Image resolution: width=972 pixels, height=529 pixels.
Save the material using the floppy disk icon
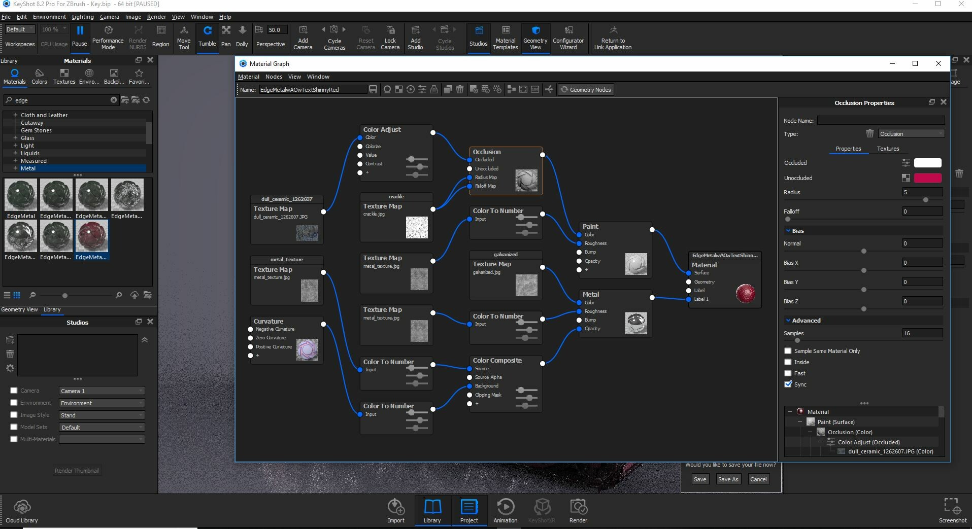pyautogui.click(x=373, y=89)
